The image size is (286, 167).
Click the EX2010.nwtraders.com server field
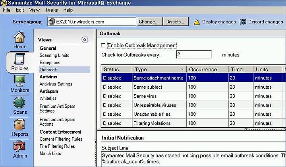pyautogui.click(x=92, y=22)
